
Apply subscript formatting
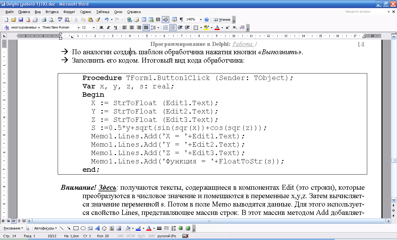click(235, 28)
